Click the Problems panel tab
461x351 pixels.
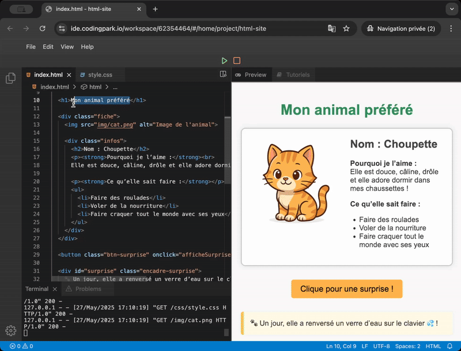[x=88, y=289]
